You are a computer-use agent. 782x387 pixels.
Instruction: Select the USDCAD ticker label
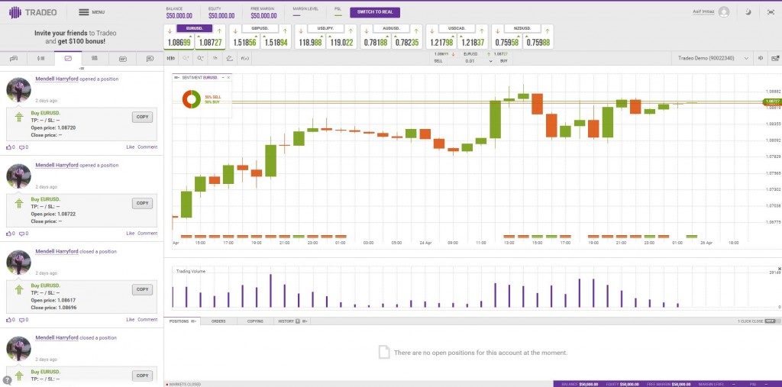[x=457, y=28]
